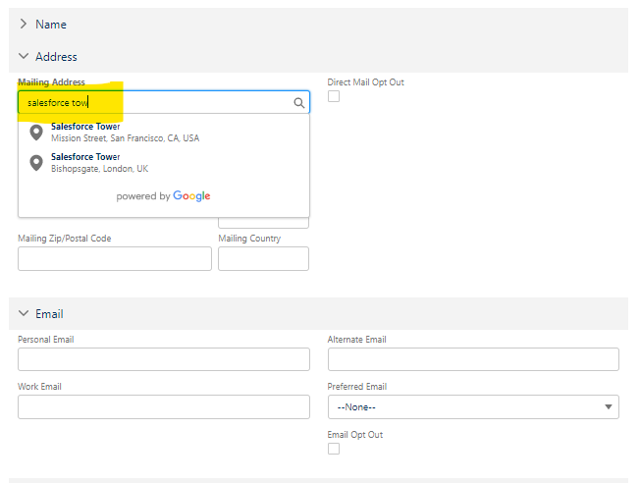Focus the Mailing Zip/Postal Code field
Image resolution: width=640 pixels, height=483 pixels.
(115, 258)
